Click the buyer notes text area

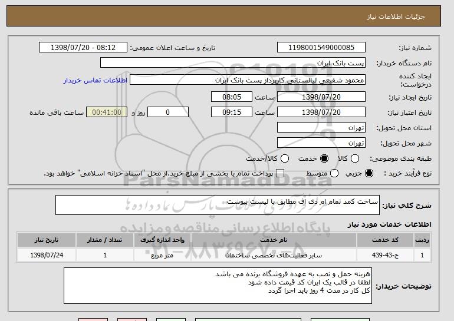coord(218,286)
